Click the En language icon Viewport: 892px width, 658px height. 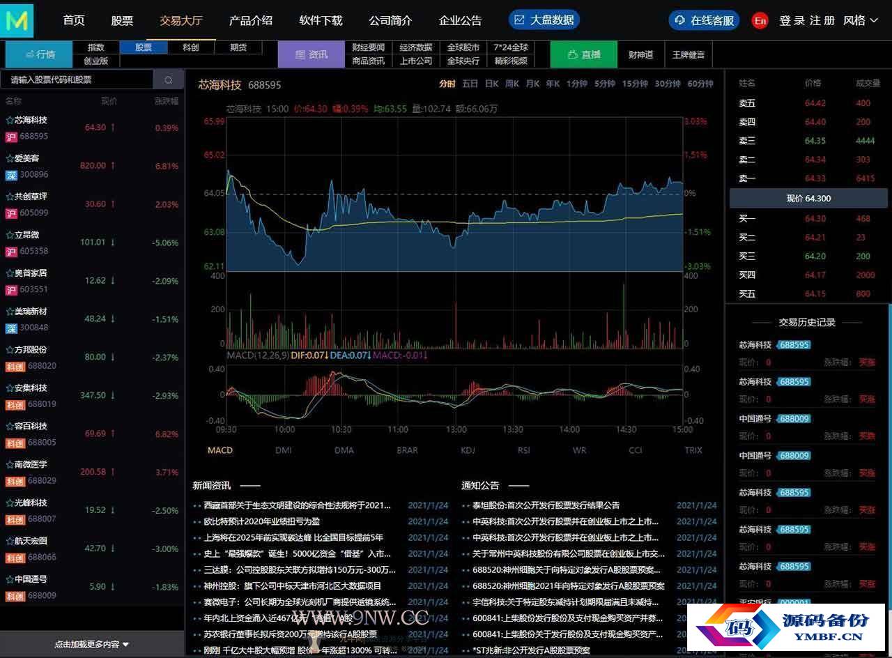coord(760,20)
